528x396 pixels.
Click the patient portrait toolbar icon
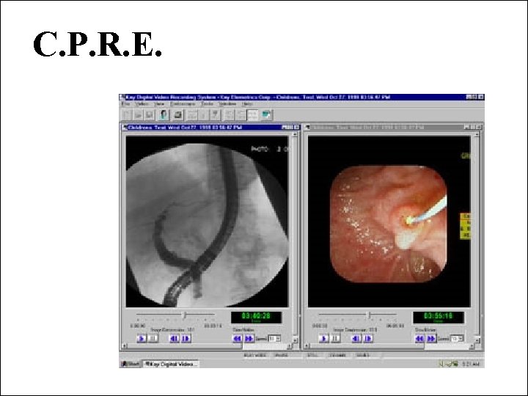[x=164, y=115]
